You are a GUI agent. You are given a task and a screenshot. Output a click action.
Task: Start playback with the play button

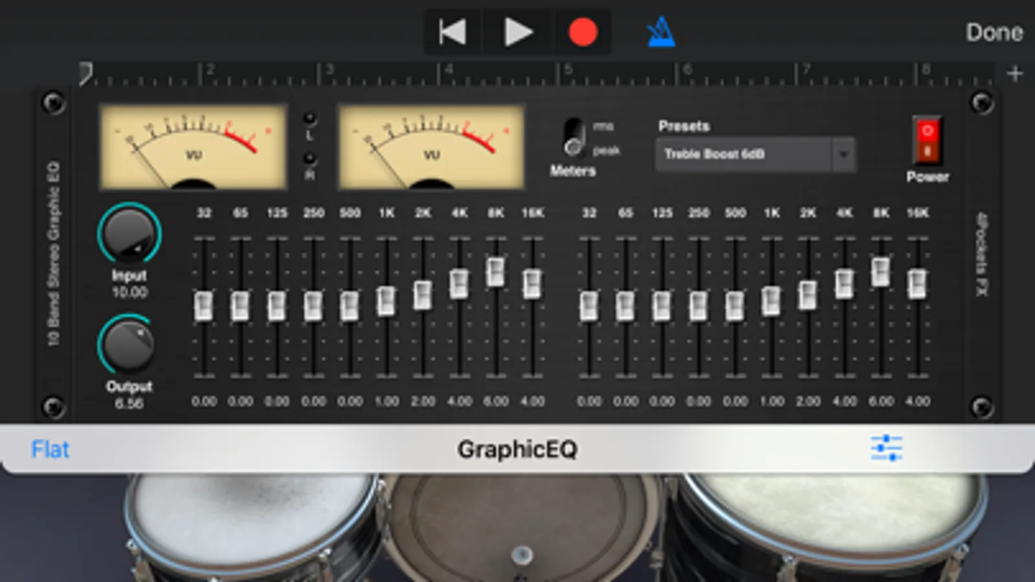click(x=518, y=32)
